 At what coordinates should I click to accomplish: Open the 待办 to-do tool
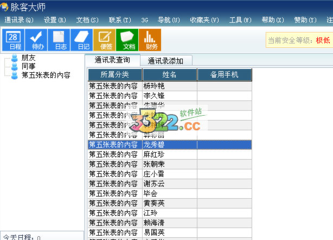[x=36, y=40]
